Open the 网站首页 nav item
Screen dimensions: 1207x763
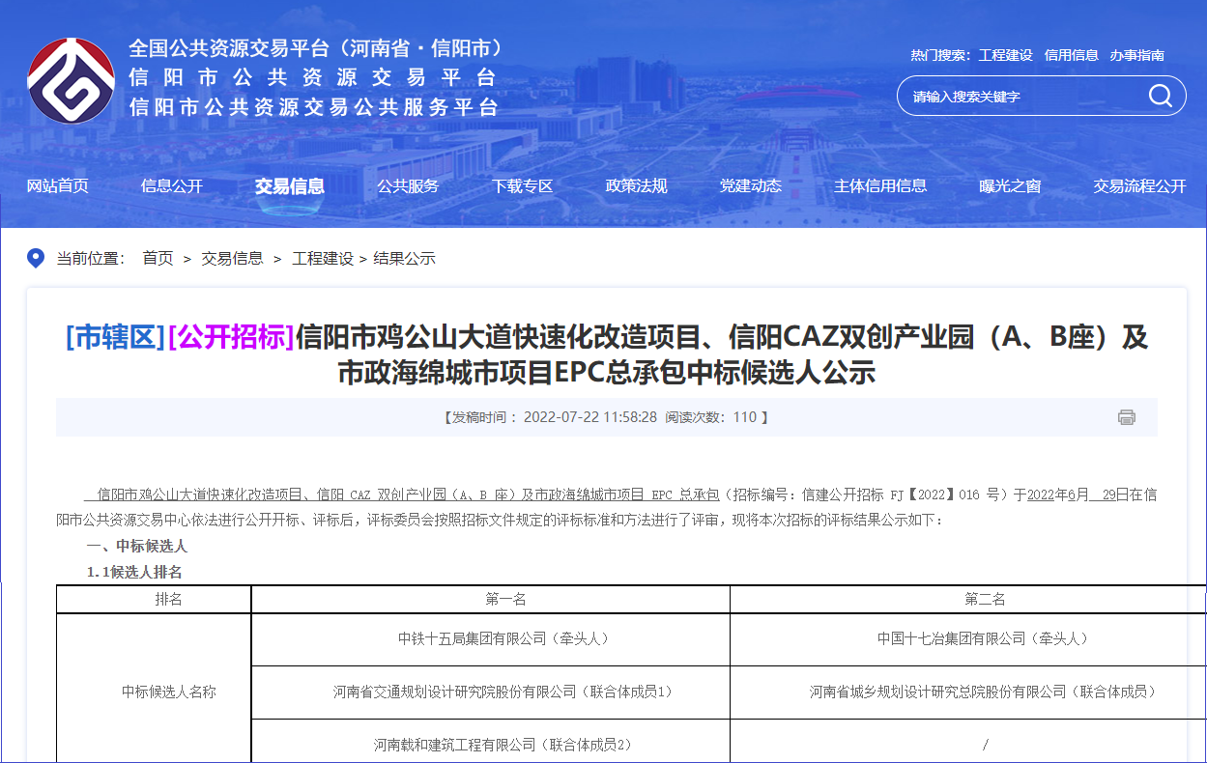[x=58, y=186]
